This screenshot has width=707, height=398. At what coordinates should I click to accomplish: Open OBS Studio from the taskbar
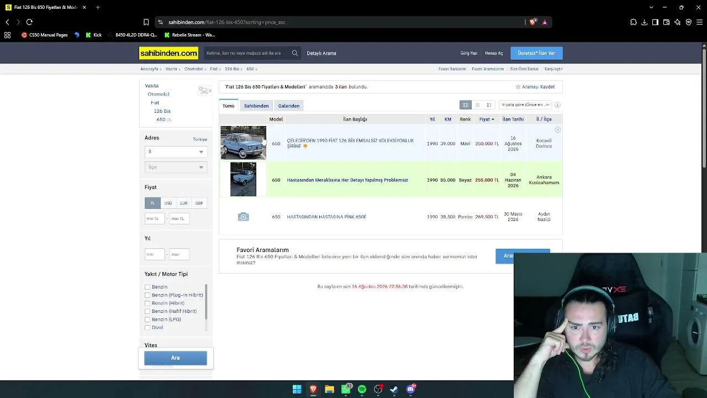(x=378, y=389)
